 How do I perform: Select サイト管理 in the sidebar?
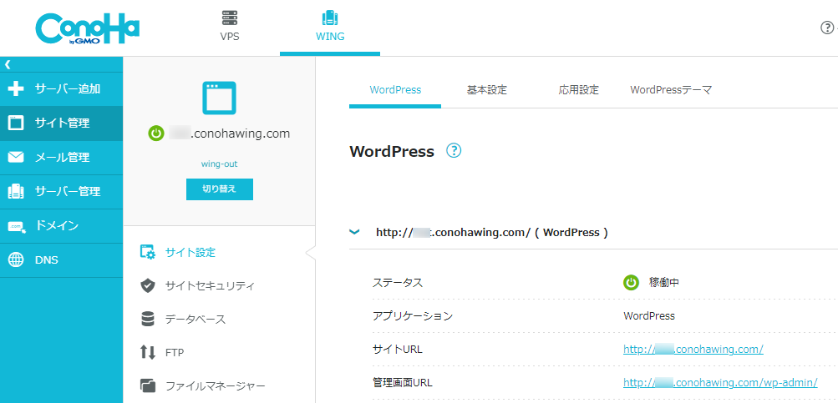click(x=61, y=123)
